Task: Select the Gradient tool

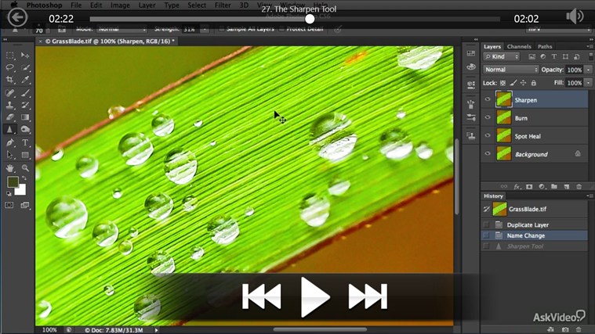Action: click(25, 117)
